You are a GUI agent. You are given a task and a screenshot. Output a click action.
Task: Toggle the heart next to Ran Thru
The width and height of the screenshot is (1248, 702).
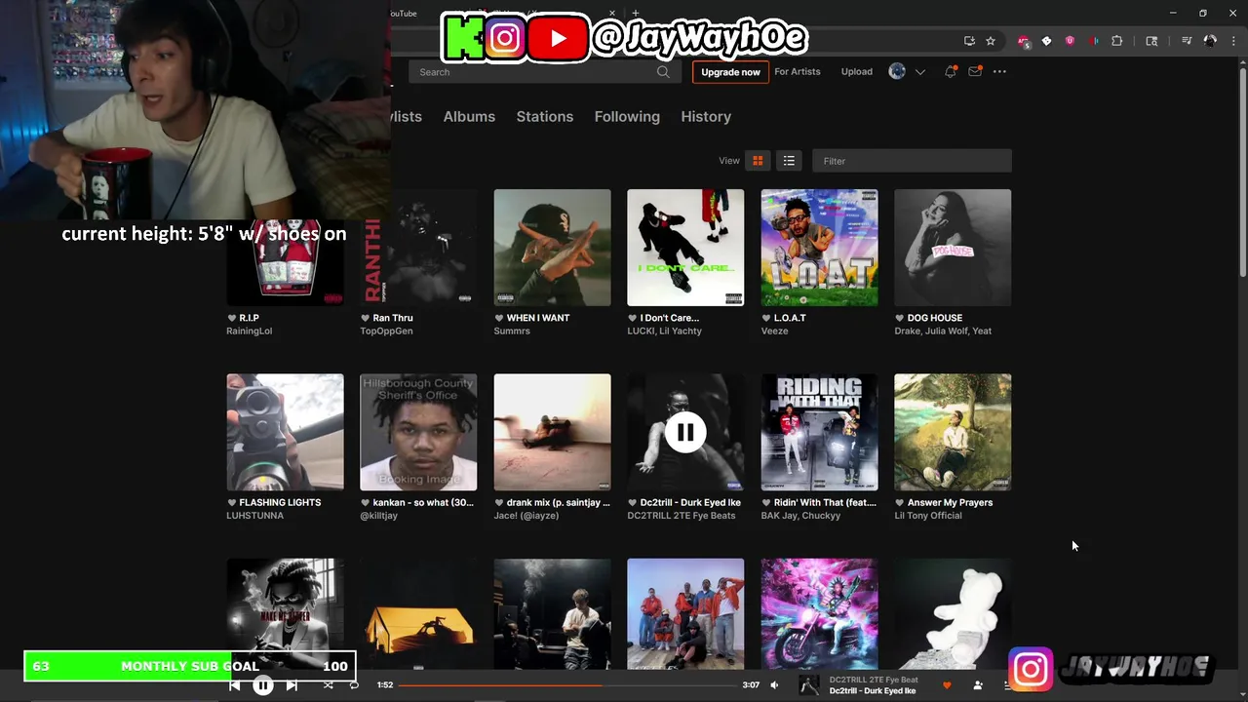click(366, 318)
